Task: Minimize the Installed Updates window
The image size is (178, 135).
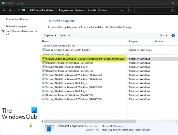Action: pos(155,3)
